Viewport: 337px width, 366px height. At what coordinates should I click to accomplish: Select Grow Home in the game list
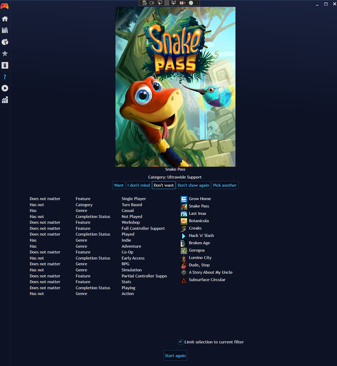[200, 199]
